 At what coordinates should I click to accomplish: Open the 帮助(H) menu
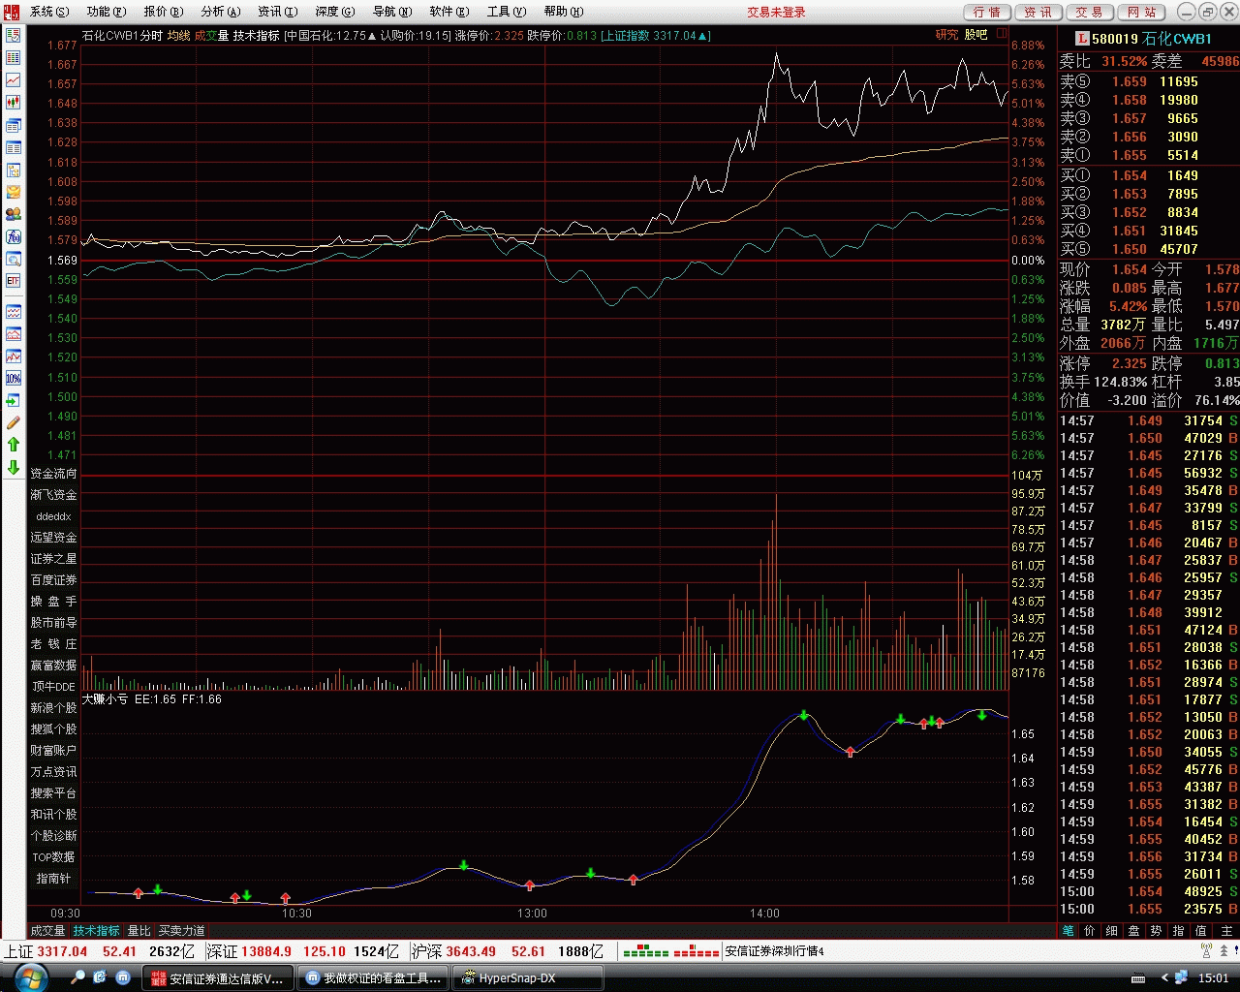point(563,12)
